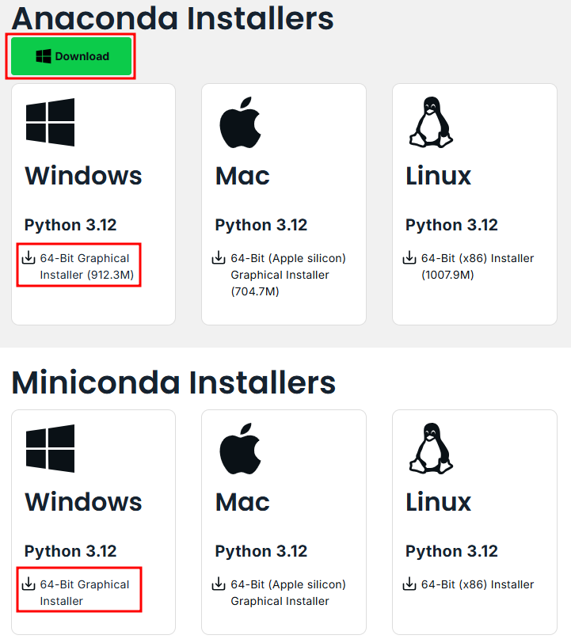571x639 pixels.
Task: Click Mac title in Anaconda card
Action: [242, 176]
